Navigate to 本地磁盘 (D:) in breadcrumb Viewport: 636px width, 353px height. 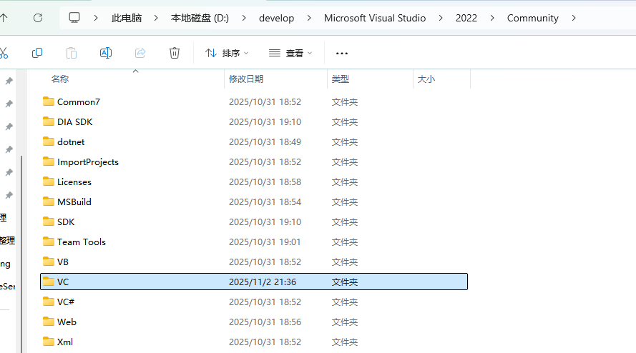tap(200, 18)
